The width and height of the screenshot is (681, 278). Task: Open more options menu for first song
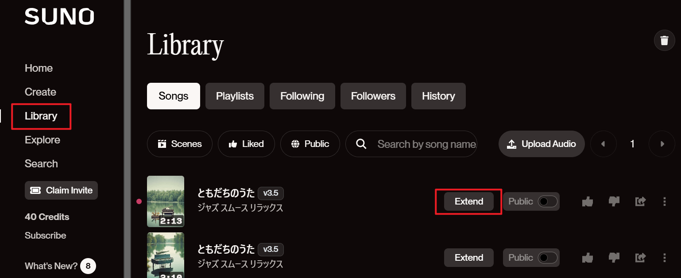[x=664, y=201]
